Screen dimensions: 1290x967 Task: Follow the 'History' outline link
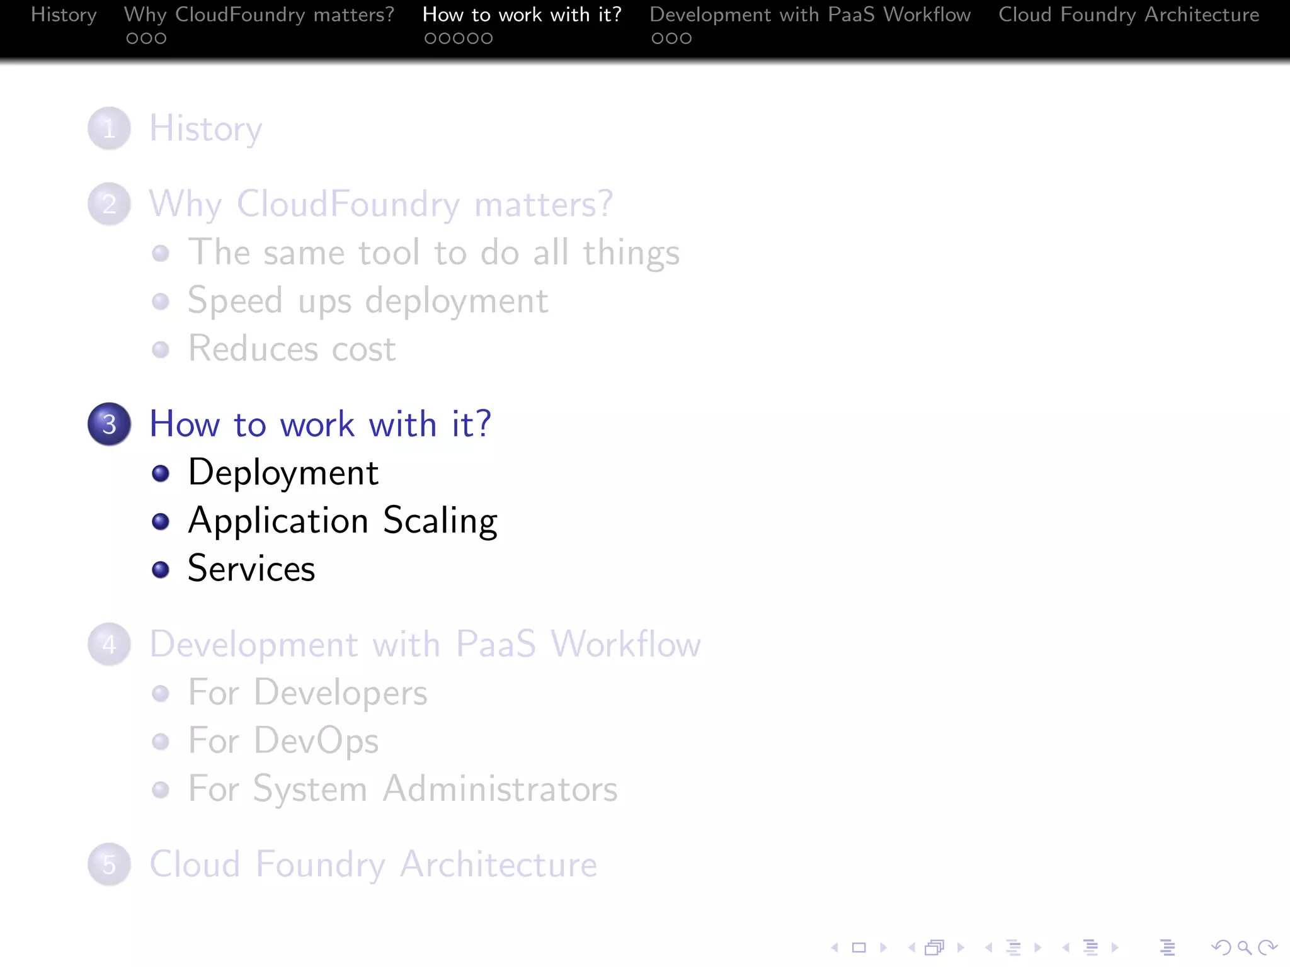(205, 129)
